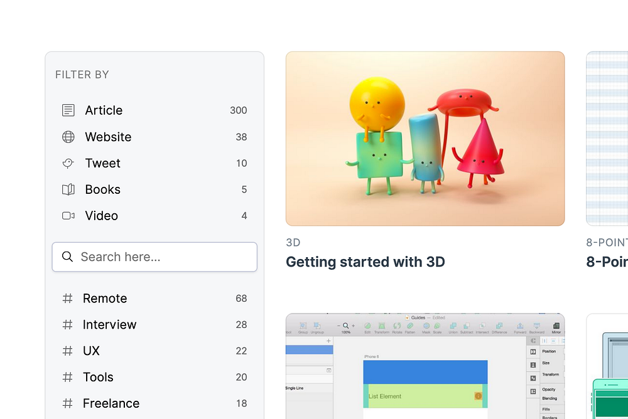The image size is (628, 419).
Task: Filter by Website type
Action: tap(154, 137)
